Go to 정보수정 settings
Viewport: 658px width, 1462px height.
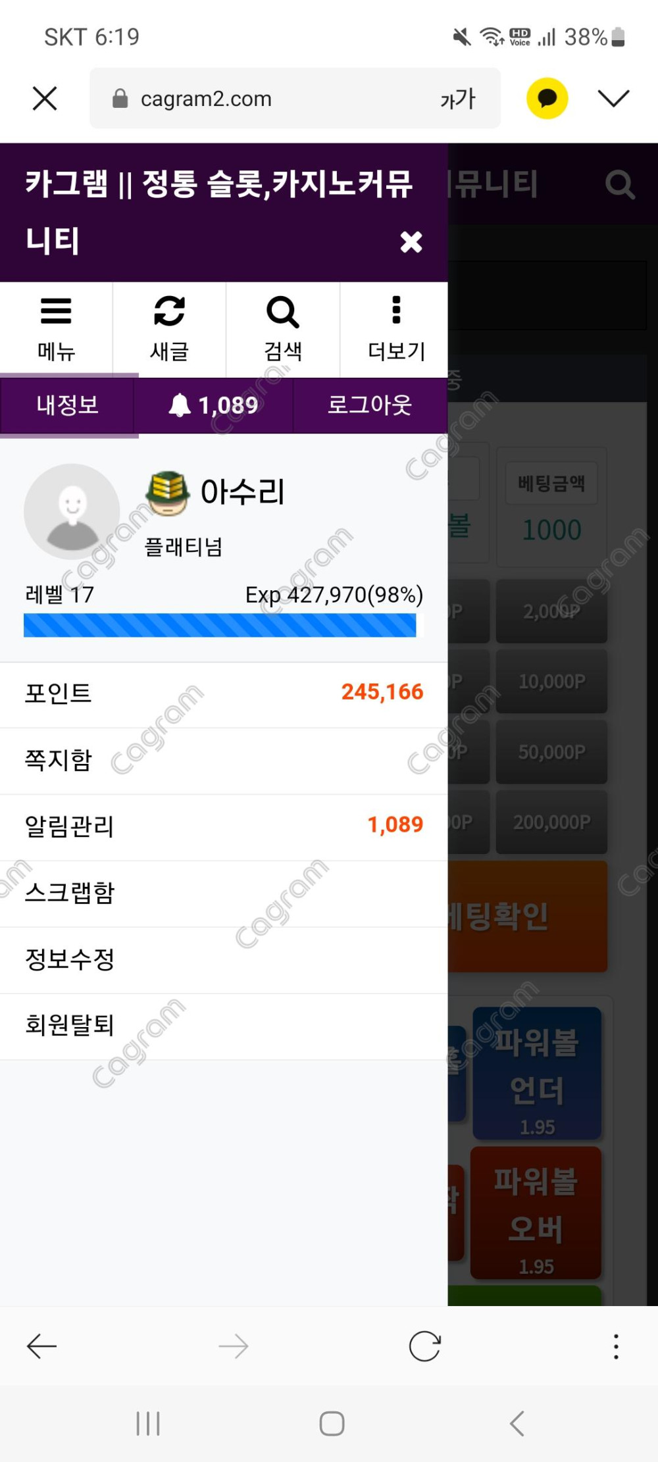pos(224,960)
